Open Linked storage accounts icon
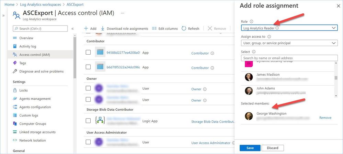The image size is (343, 154). (x=15, y=132)
